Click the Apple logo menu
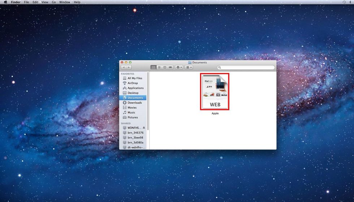 [5, 2]
